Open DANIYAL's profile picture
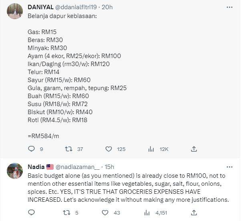 click(x=14, y=12)
